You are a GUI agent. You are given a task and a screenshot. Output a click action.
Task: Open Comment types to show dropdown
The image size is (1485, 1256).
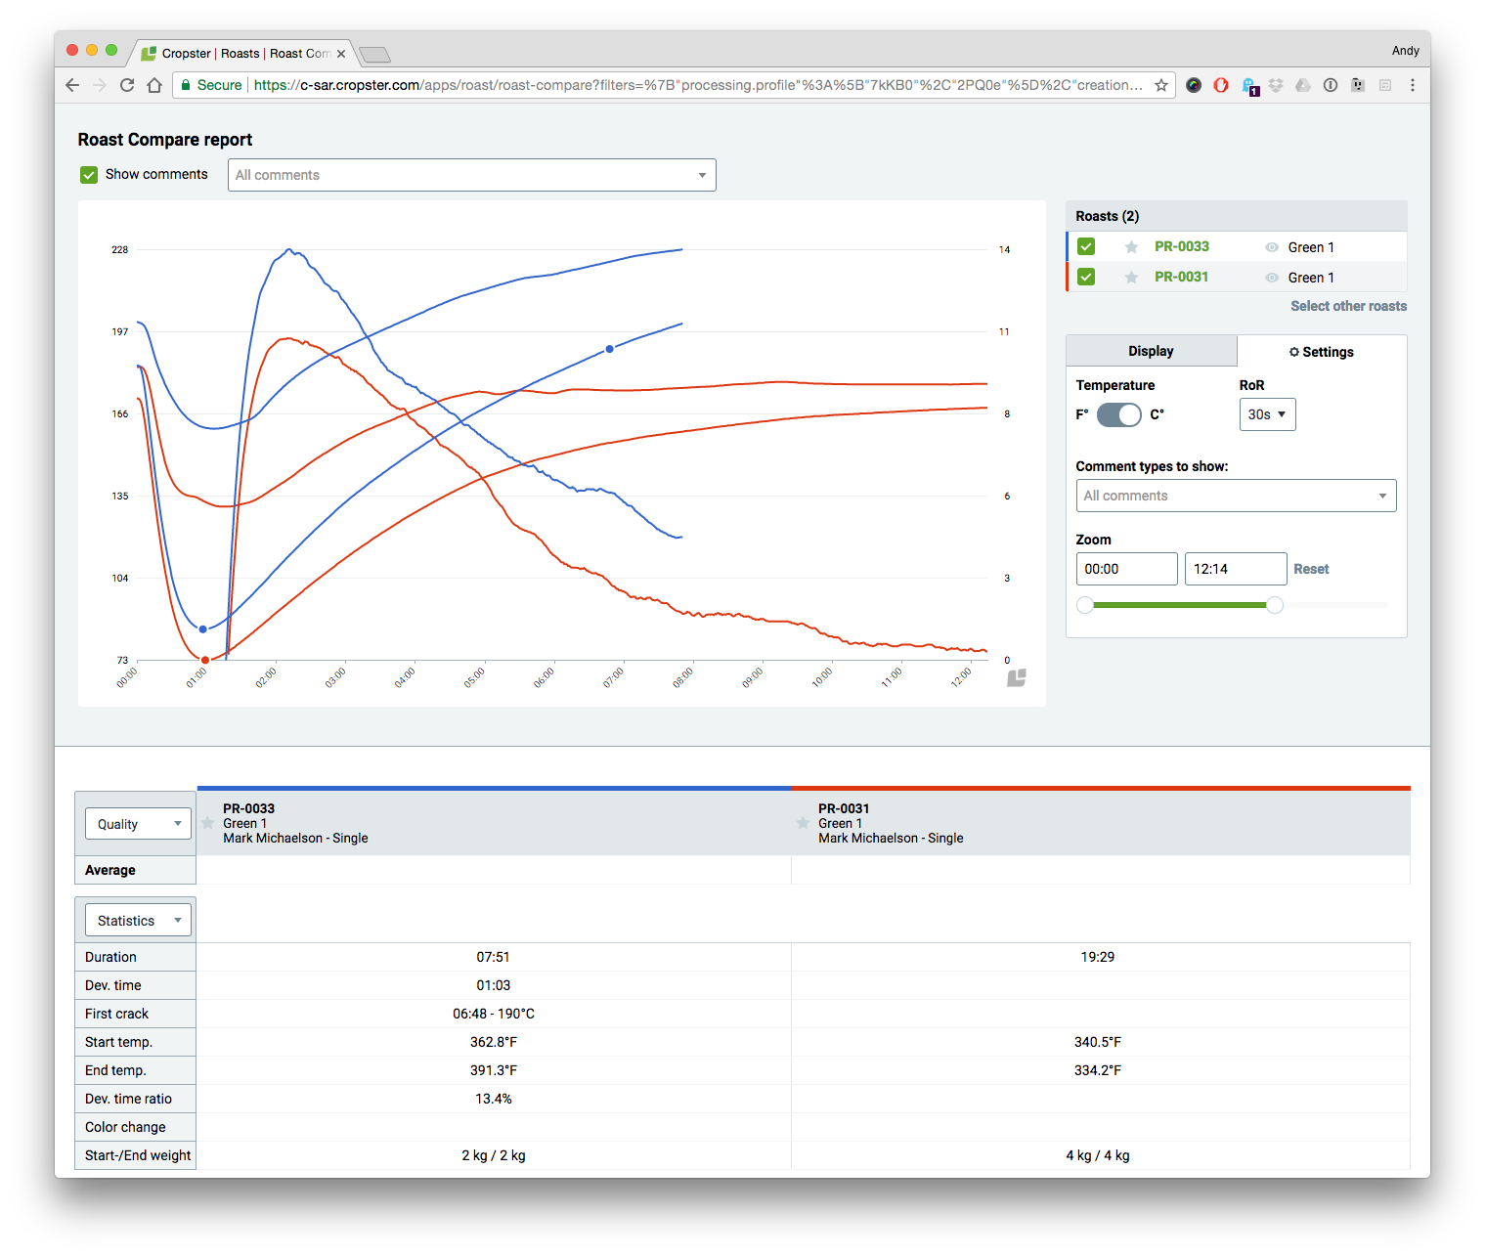coord(1236,496)
